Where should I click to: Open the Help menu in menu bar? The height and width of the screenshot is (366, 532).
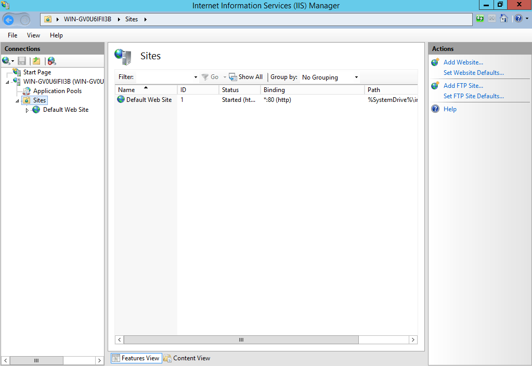coord(56,35)
